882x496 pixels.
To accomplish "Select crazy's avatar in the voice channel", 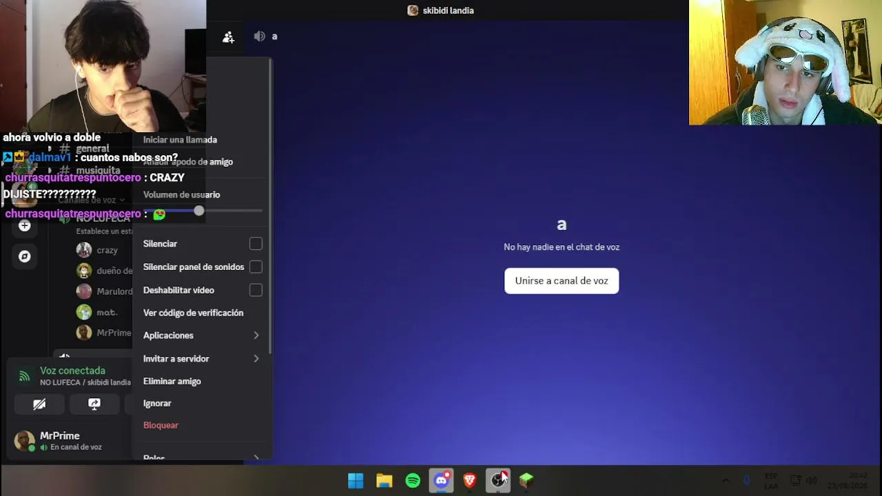I will (84, 250).
